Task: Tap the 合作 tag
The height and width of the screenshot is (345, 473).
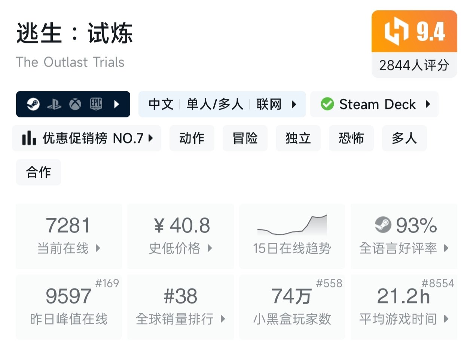Action: pos(39,172)
